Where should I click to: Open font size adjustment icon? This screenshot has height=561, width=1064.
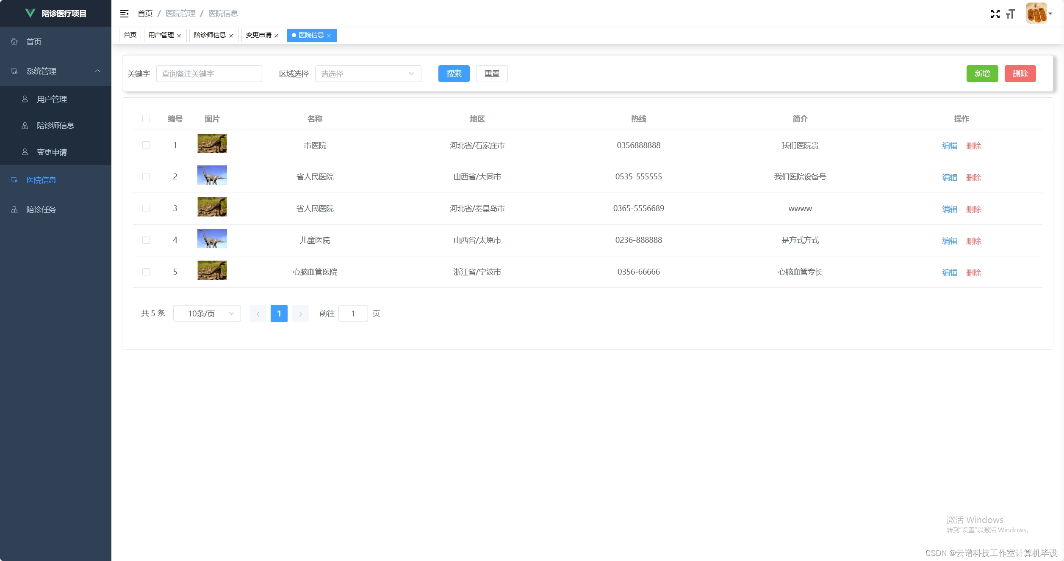(x=1011, y=14)
